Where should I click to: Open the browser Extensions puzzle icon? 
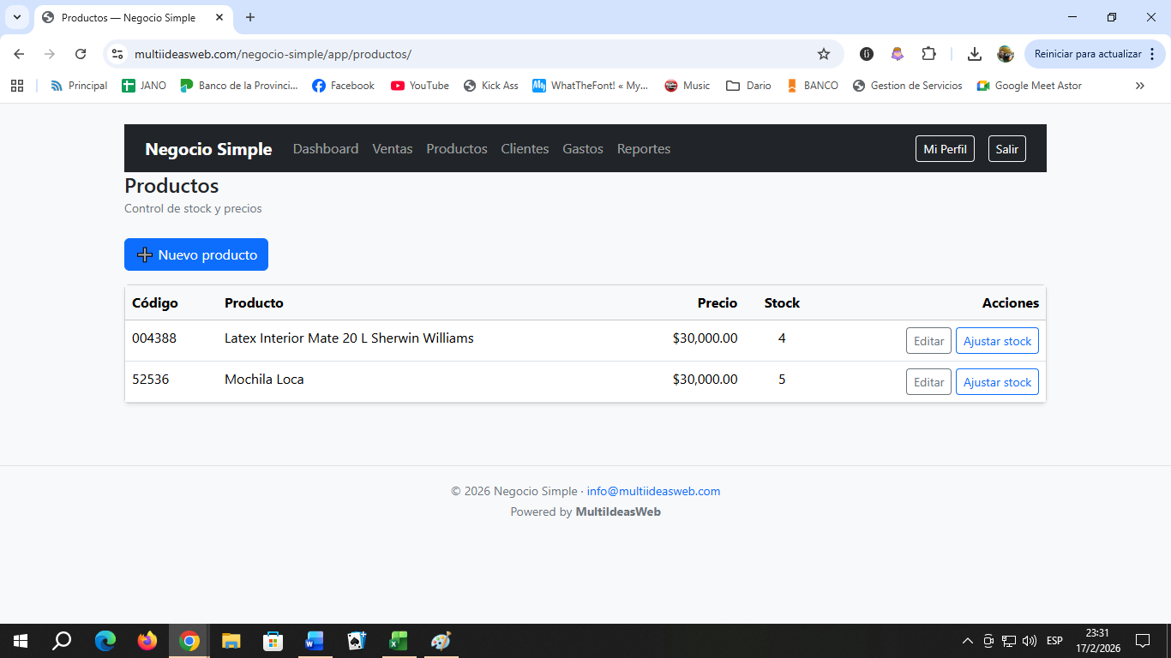click(x=929, y=53)
